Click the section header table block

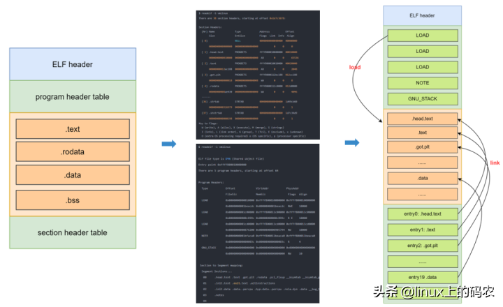click(73, 232)
